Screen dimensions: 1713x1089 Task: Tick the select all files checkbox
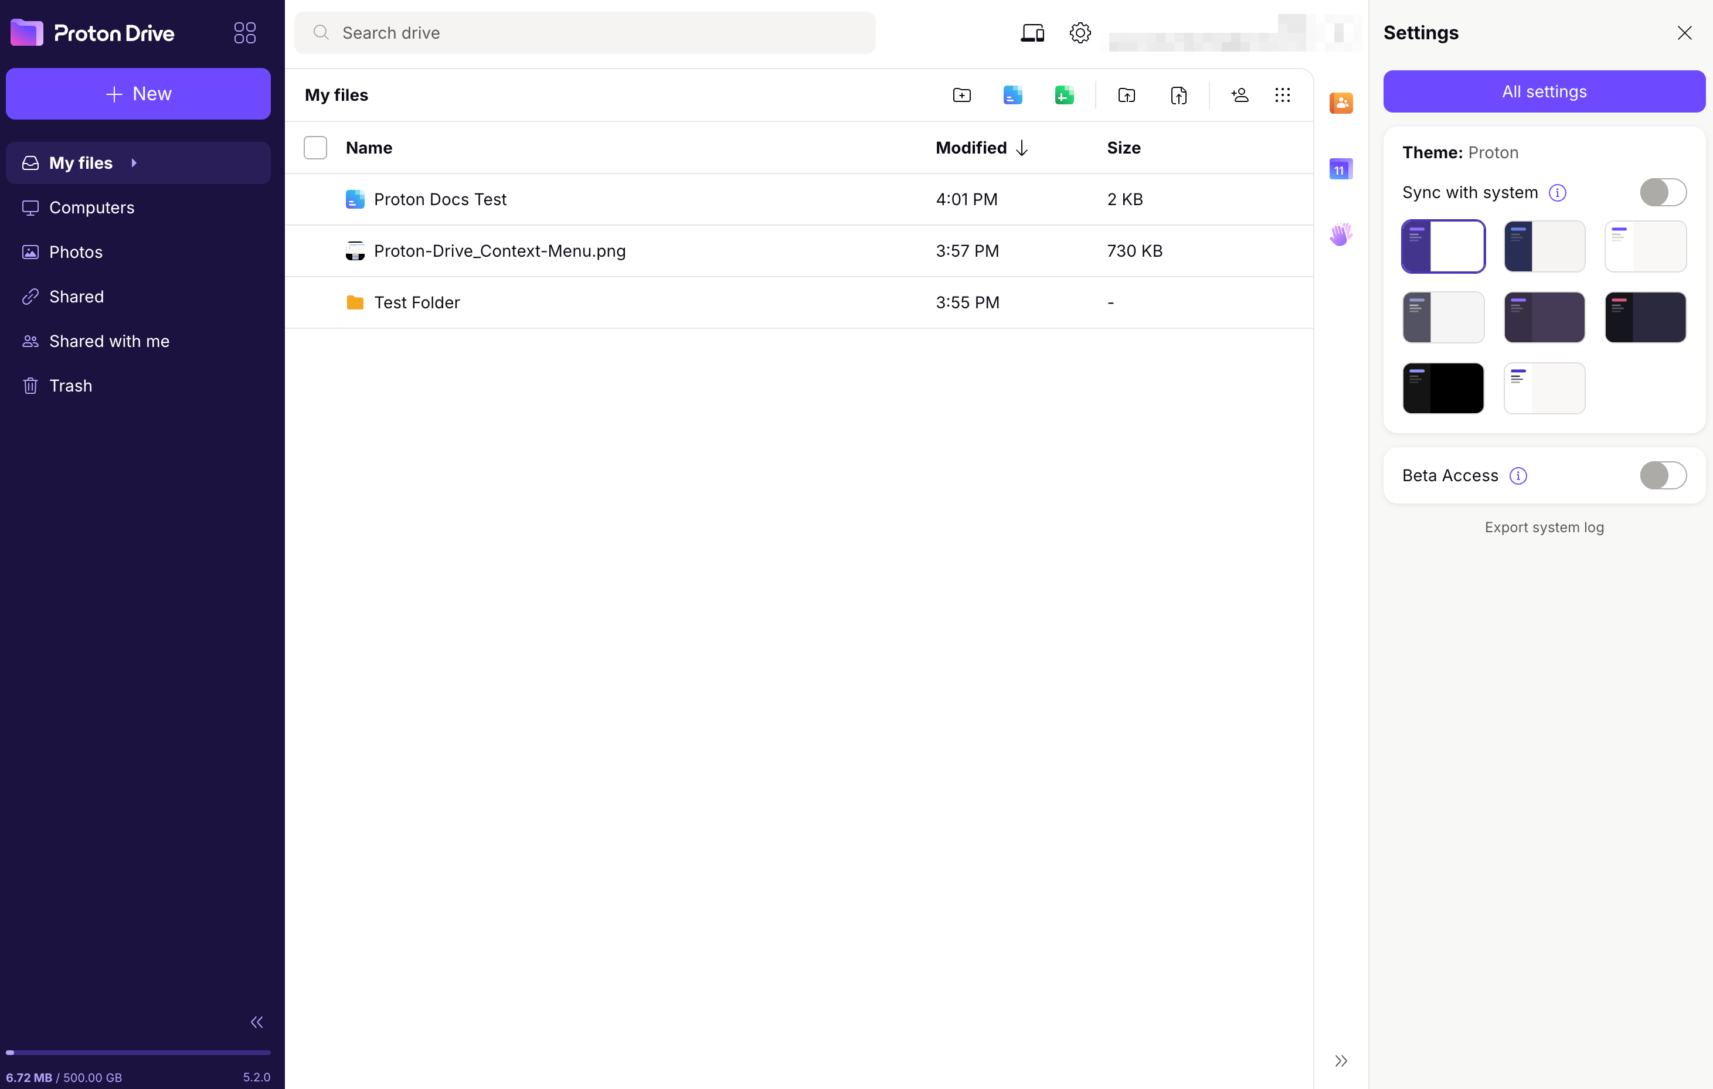(x=315, y=148)
